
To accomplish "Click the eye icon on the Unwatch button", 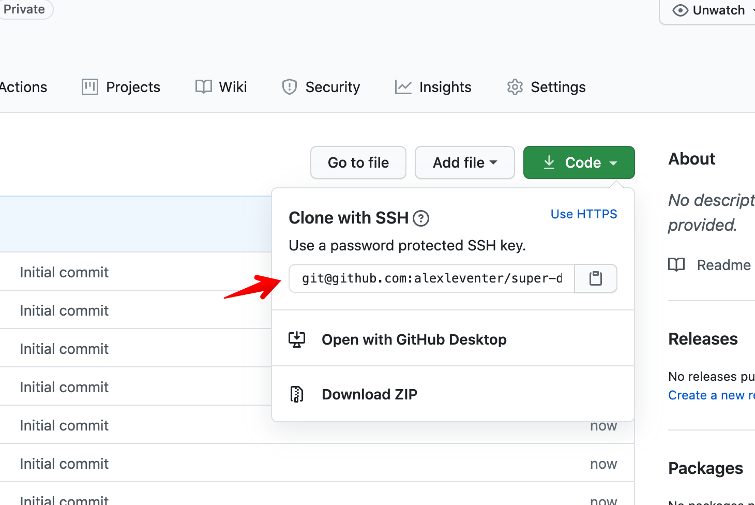I will 681,10.
